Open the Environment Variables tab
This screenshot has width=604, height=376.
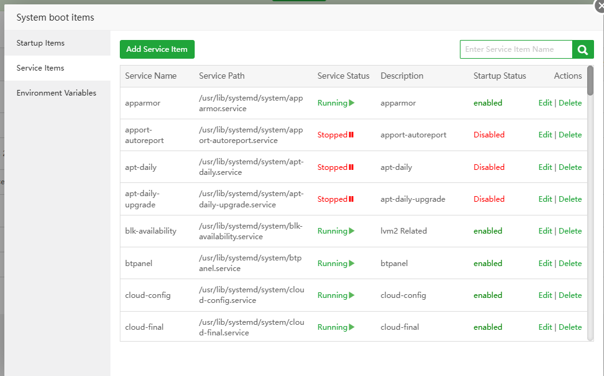point(56,93)
